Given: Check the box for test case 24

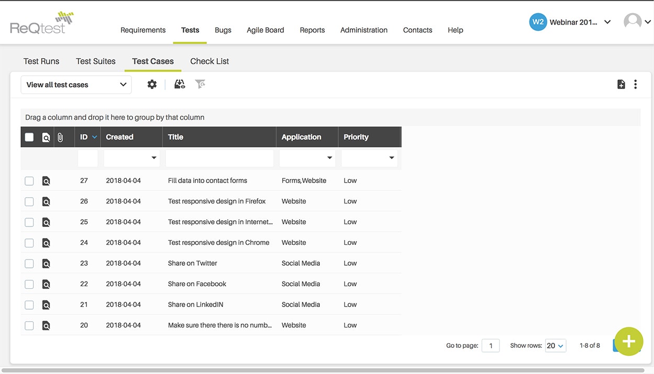Looking at the screenshot, I should [x=29, y=243].
